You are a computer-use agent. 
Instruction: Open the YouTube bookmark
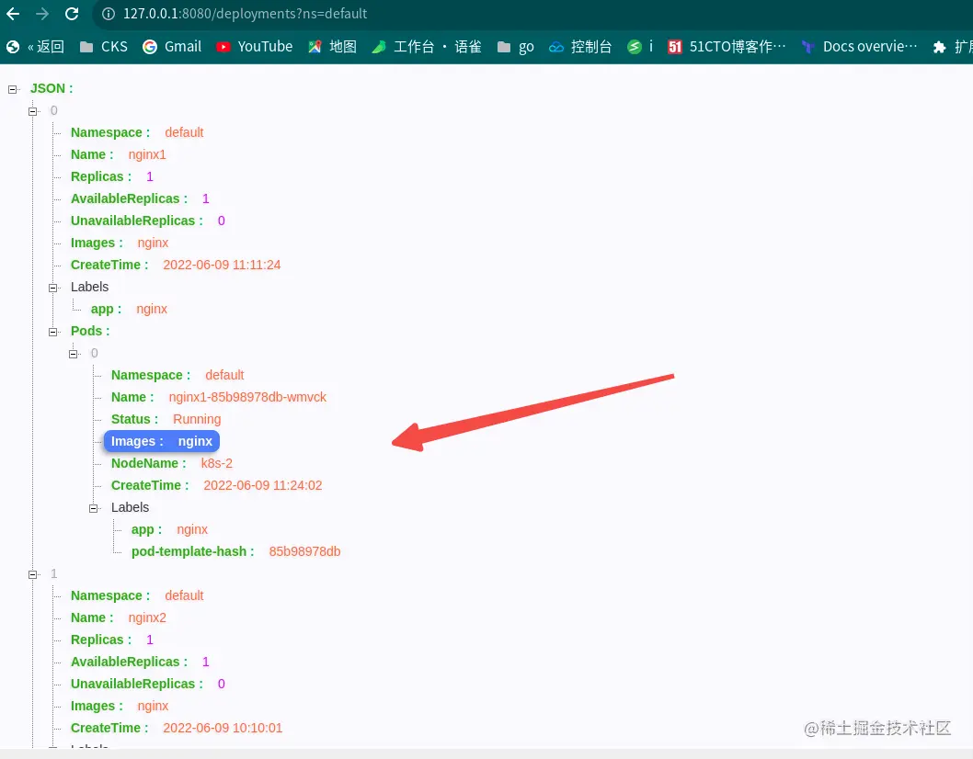pyautogui.click(x=255, y=47)
